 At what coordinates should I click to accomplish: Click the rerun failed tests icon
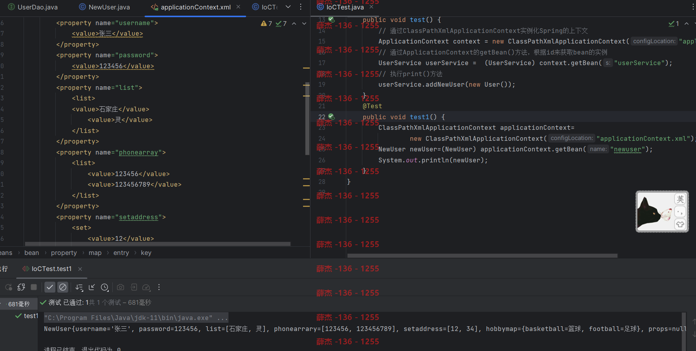tap(21, 287)
